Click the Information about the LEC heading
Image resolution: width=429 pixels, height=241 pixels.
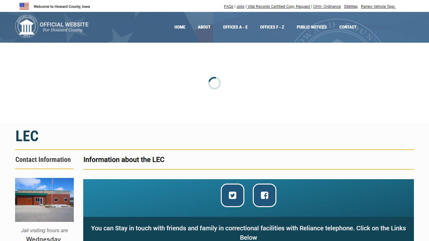tap(124, 160)
